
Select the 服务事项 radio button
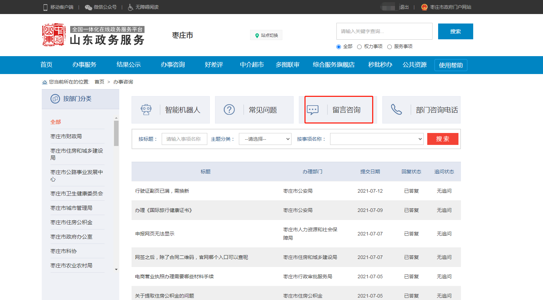(x=389, y=47)
